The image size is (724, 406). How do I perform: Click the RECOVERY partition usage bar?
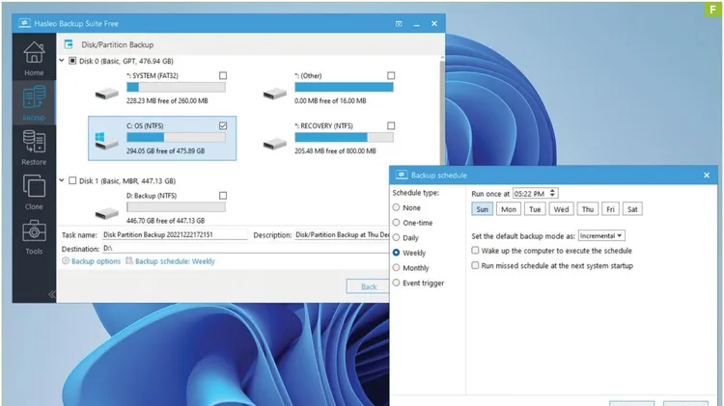(x=344, y=137)
